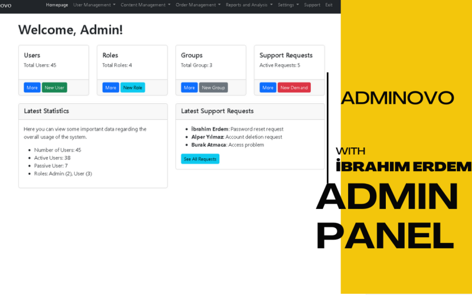Select Burak Atmaca access problem entry
Viewport: 472px width, 295px height.
pos(228,145)
